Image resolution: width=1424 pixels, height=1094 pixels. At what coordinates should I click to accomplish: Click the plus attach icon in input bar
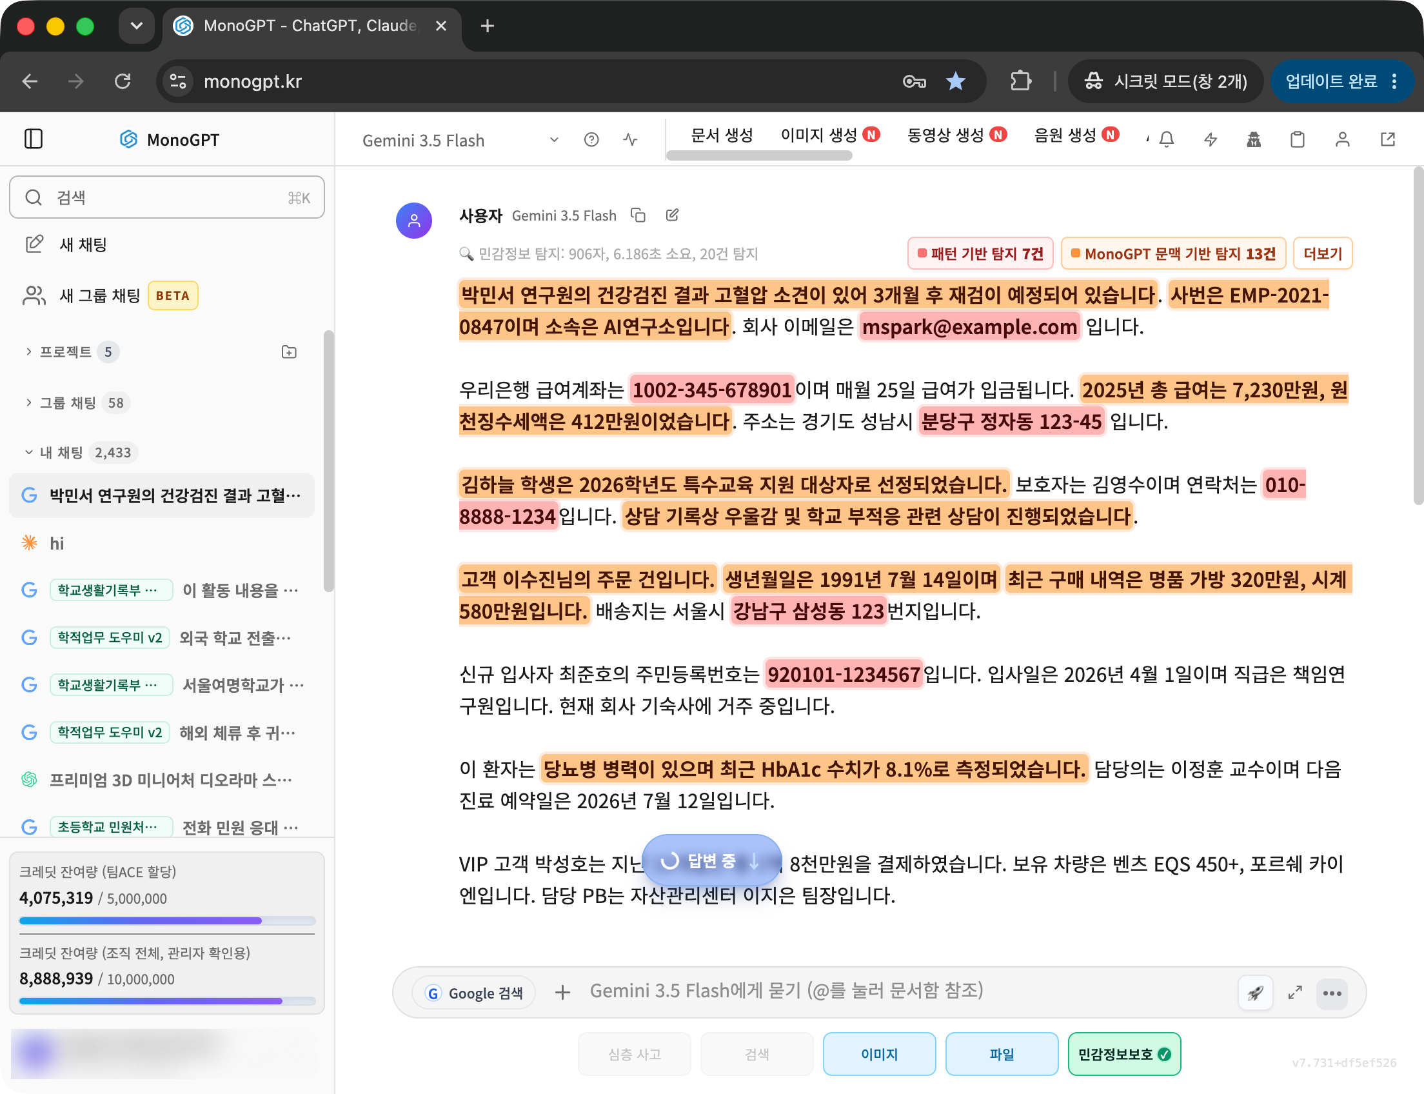[562, 992]
